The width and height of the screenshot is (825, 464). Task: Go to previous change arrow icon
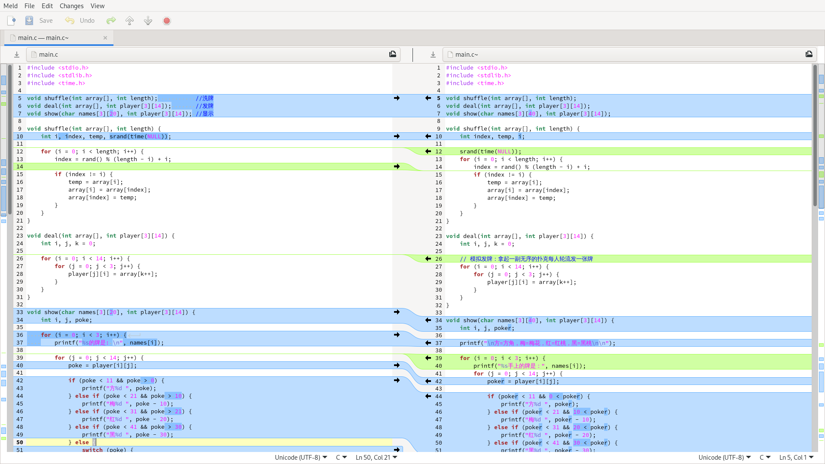point(130,21)
